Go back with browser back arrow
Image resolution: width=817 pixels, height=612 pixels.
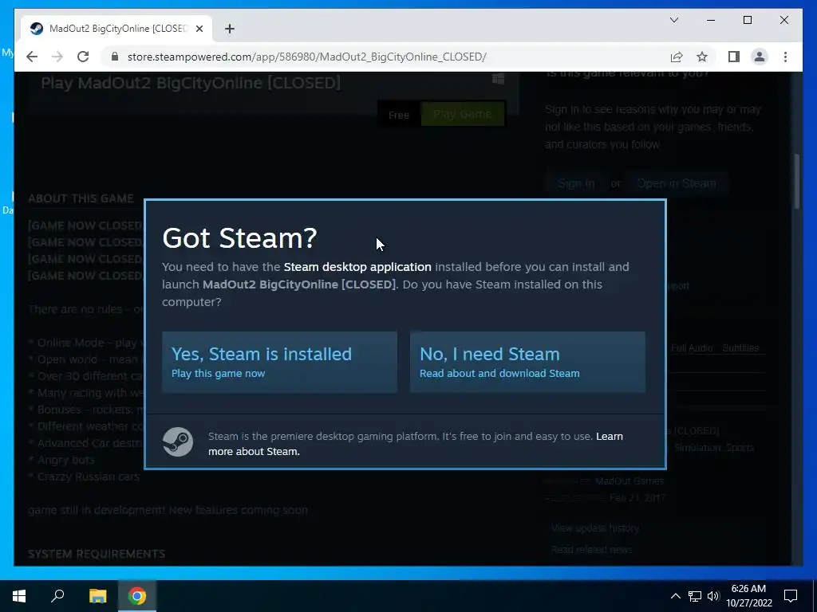click(x=32, y=57)
